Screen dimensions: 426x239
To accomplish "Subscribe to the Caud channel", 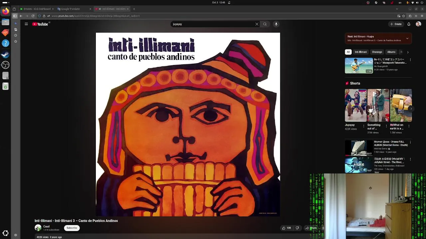I will coord(72,228).
